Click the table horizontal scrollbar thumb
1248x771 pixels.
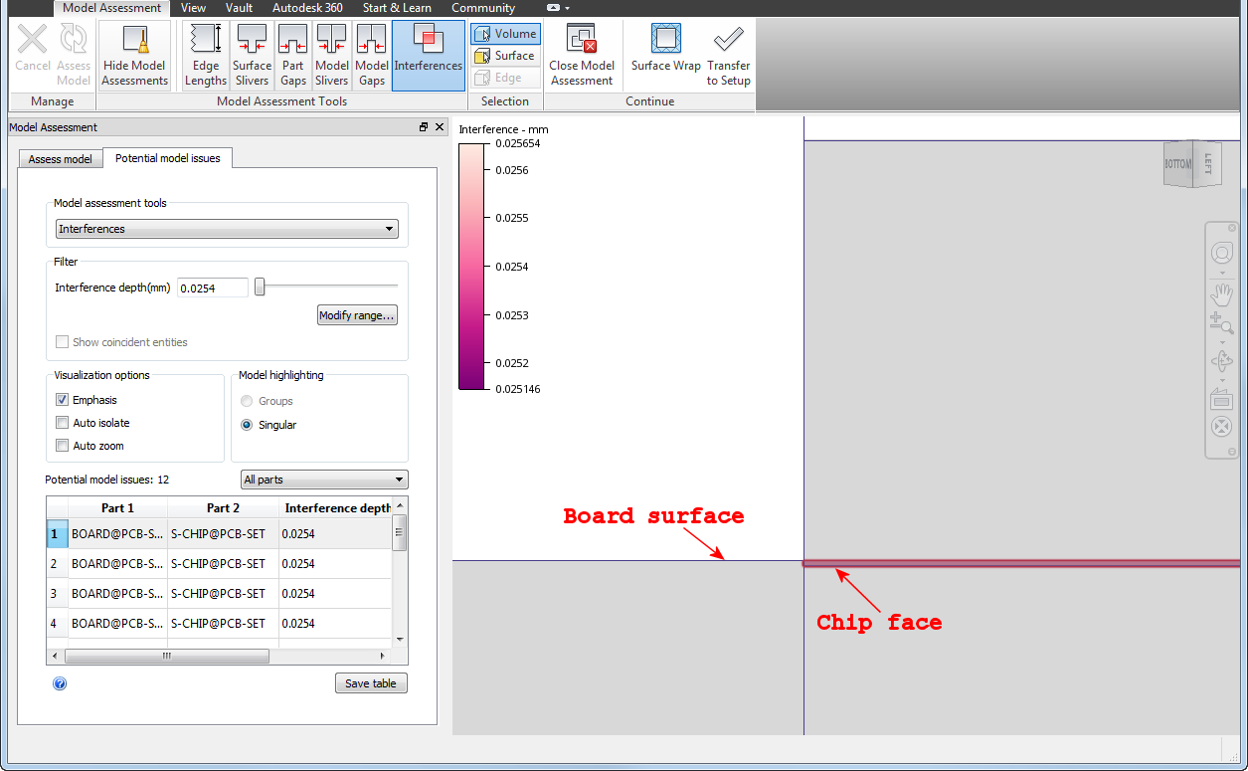click(x=167, y=657)
